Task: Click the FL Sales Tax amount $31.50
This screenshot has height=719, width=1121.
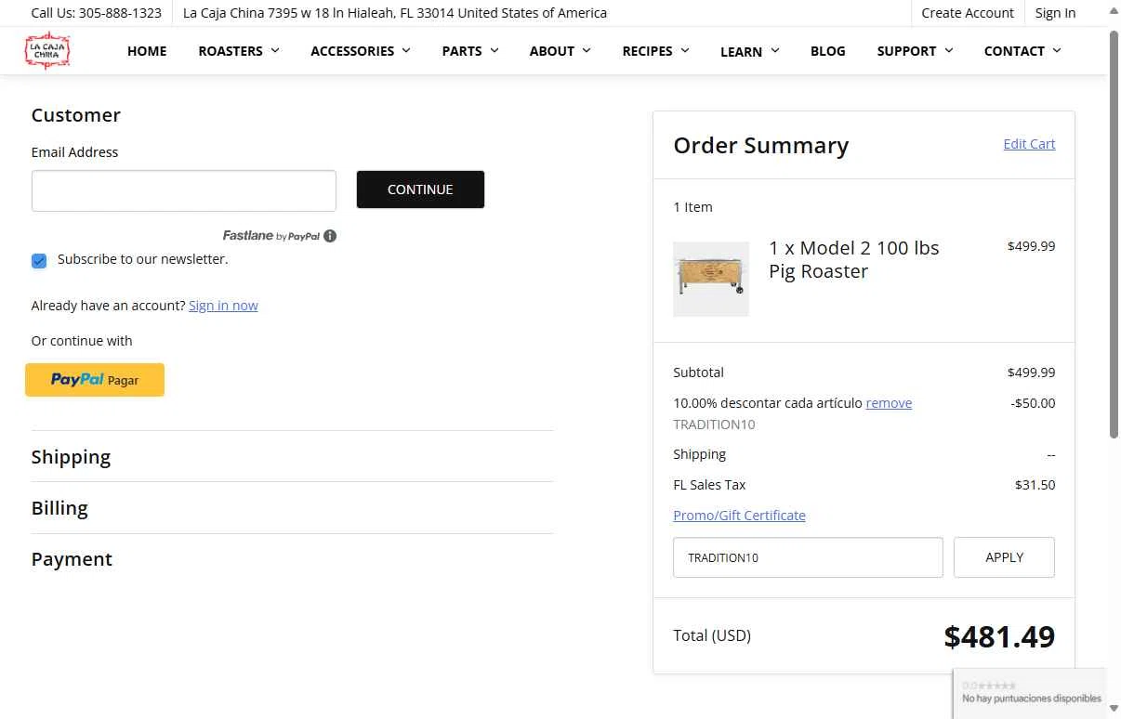Action: tap(1035, 485)
